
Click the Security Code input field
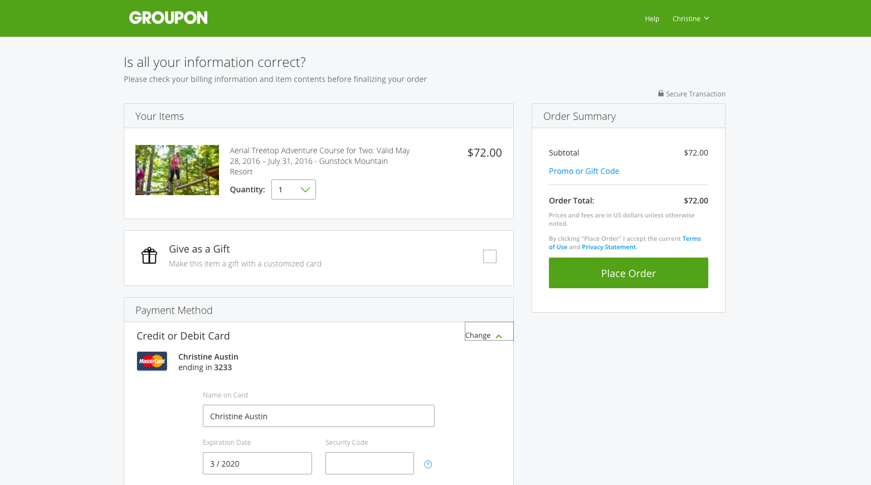[x=369, y=463]
